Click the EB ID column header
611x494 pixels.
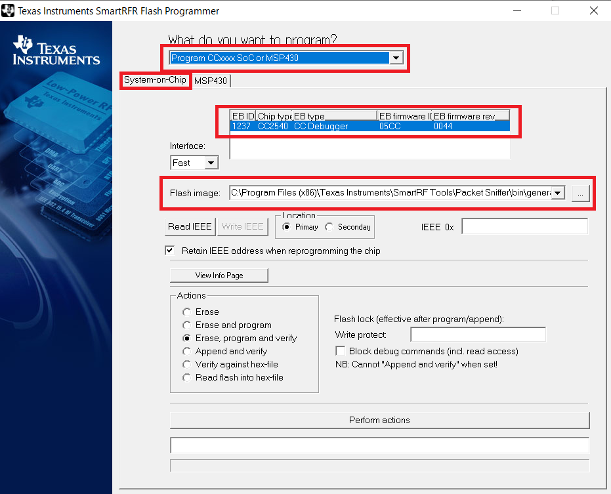coord(243,116)
